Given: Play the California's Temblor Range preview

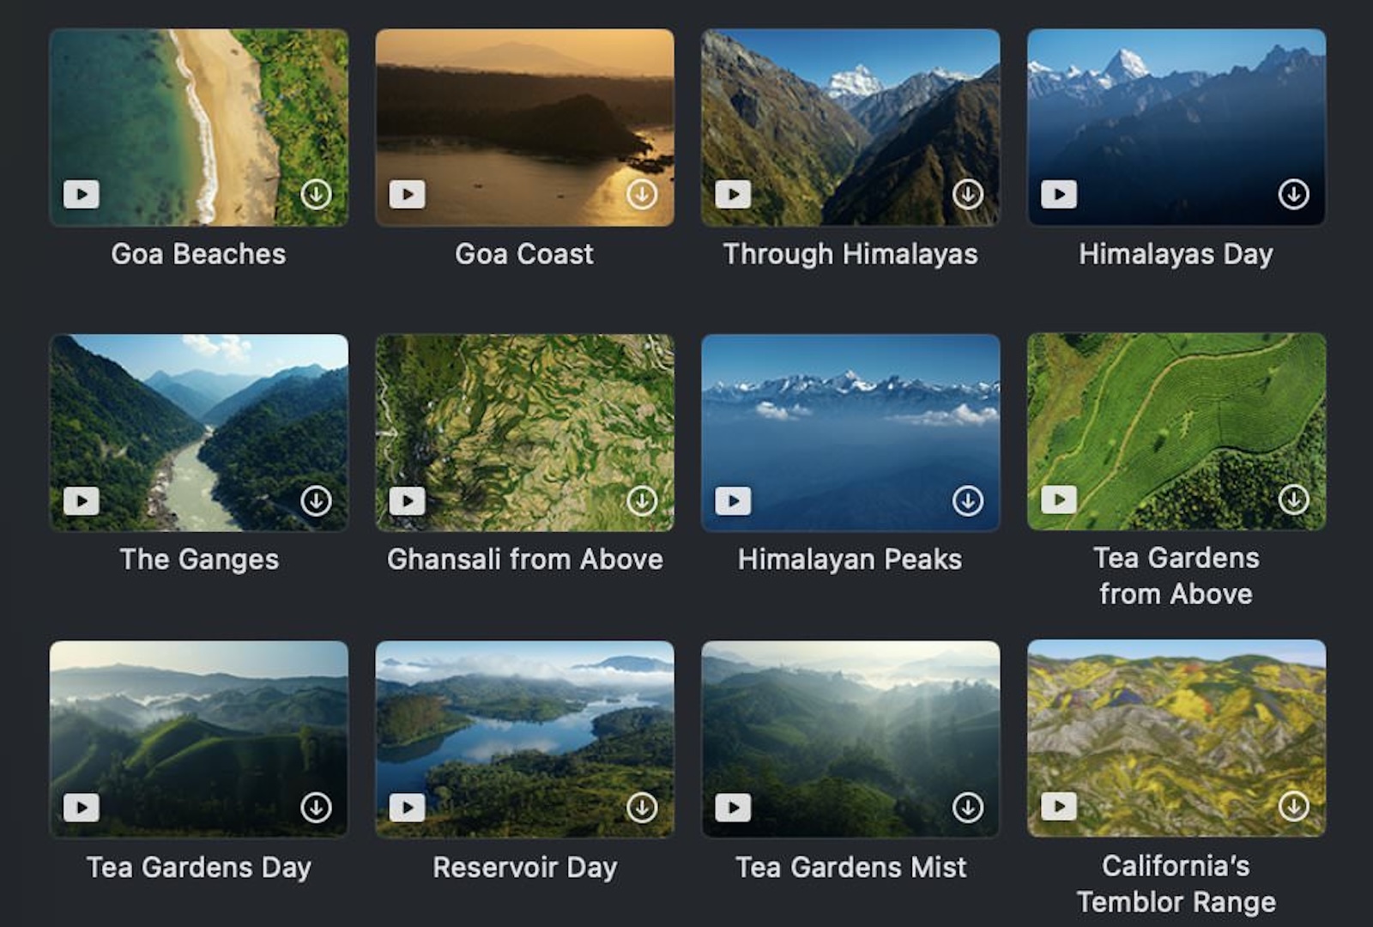Looking at the screenshot, I should [x=1059, y=807].
